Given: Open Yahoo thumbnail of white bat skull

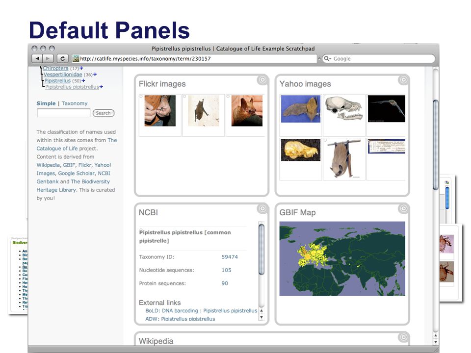Looking at the screenshot, I should coord(344,109).
